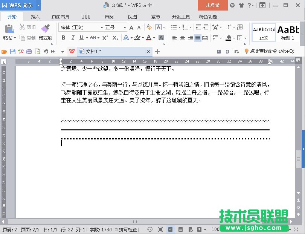305x234 pixels.
Task: Apply superscript formatting
Action: click(105, 38)
